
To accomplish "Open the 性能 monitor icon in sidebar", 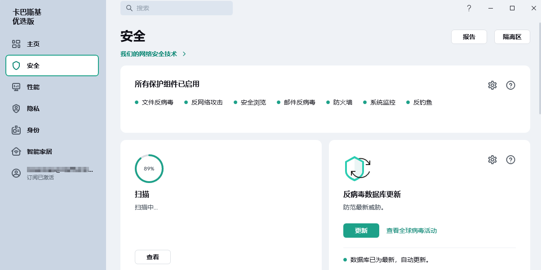I will (x=16, y=87).
